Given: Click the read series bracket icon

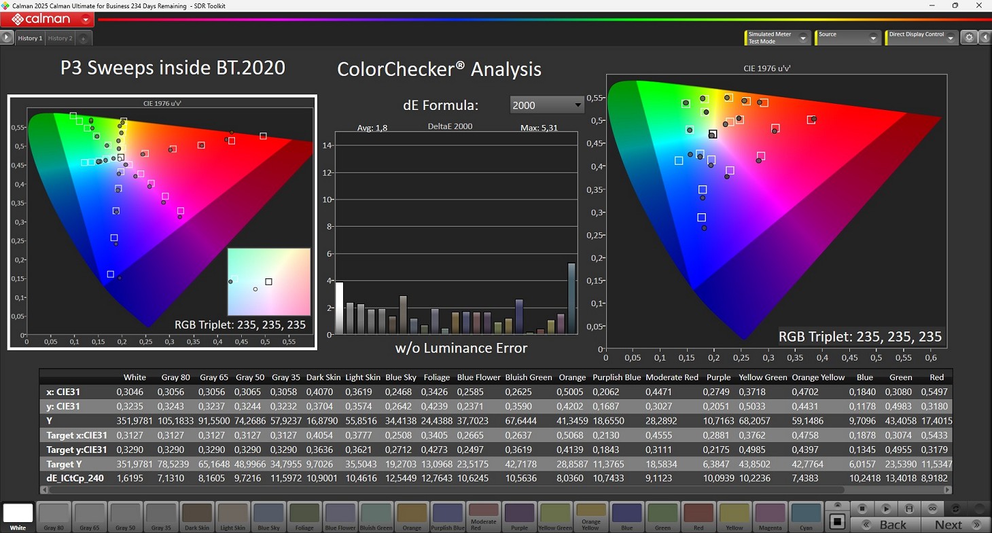Looking at the screenshot, I should click(909, 509).
